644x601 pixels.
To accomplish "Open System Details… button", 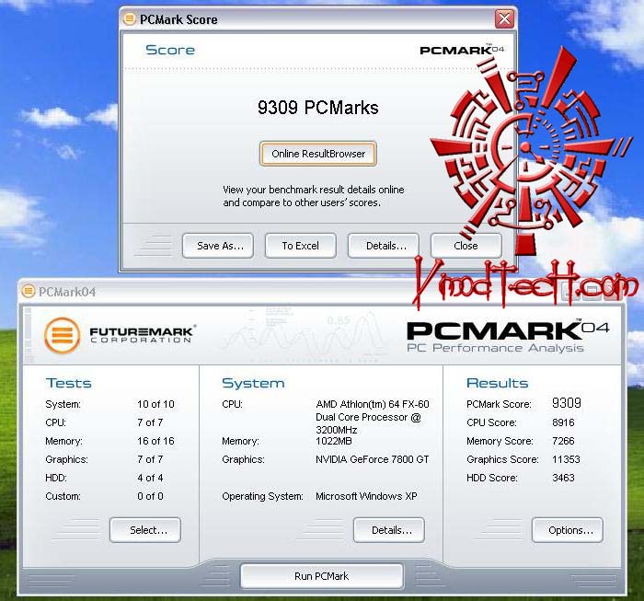I will pos(389,530).
